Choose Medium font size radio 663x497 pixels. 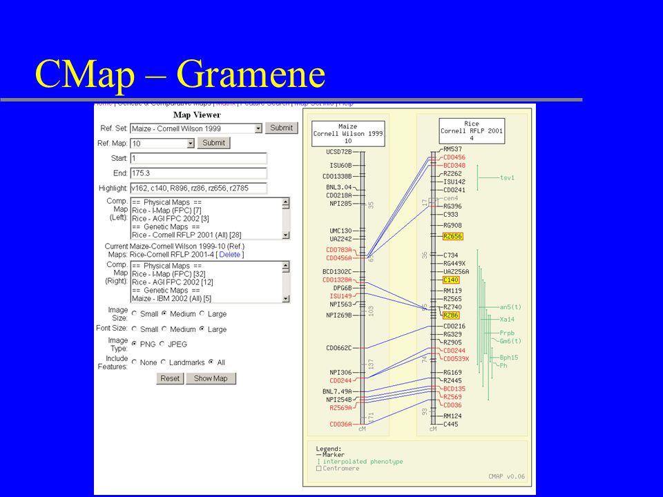(x=164, y=329)
